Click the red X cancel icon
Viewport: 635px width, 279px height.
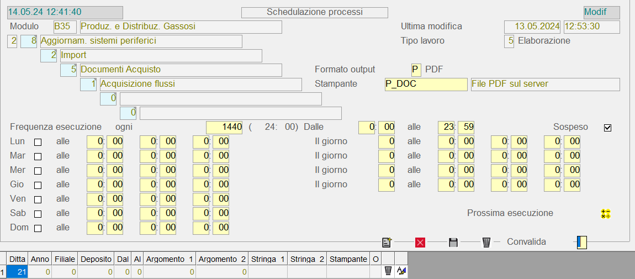(420, 242)
